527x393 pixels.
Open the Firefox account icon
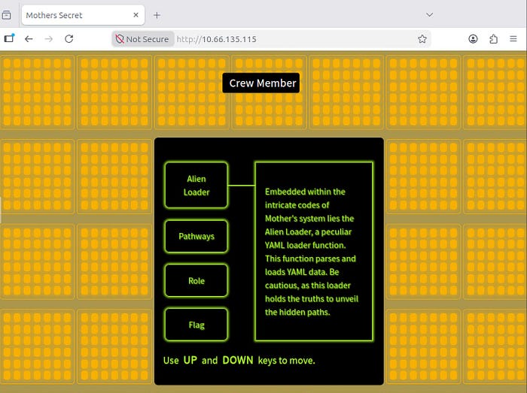click(x=473, y=39)
